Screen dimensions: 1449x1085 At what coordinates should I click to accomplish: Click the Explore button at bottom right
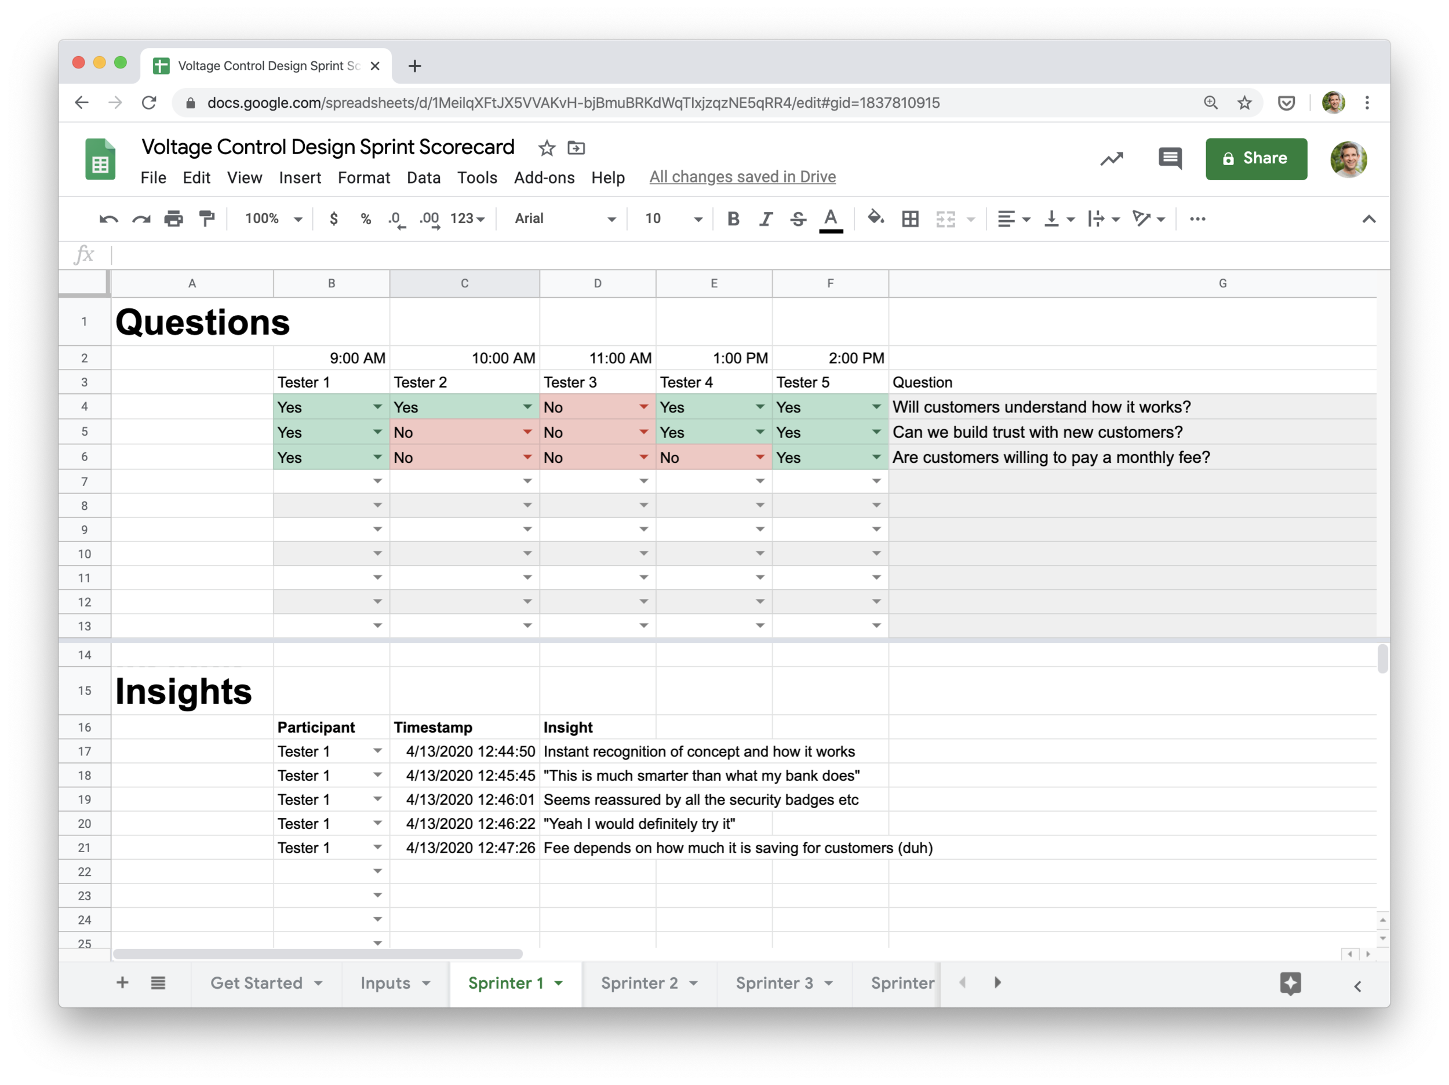point(1290,983)
